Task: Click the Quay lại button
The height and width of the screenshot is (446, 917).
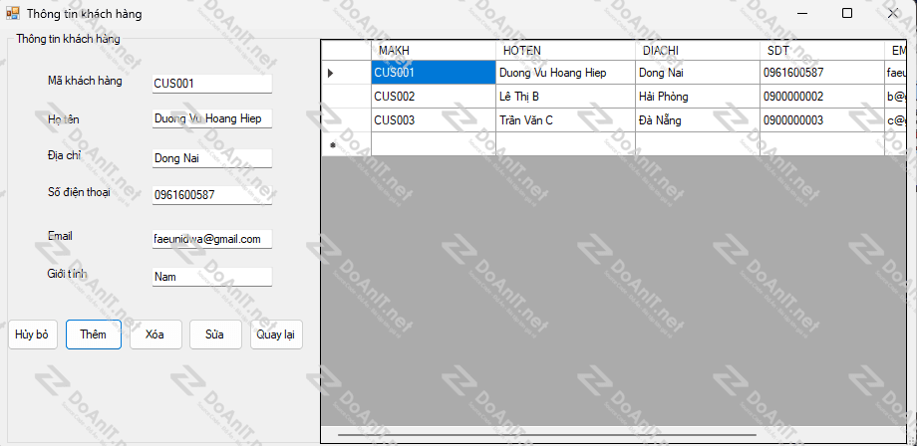Action: [276, 334]
